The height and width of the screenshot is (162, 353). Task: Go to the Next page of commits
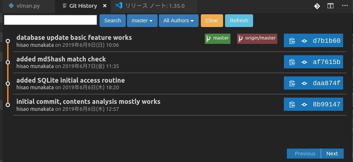[x=332, y=154]
